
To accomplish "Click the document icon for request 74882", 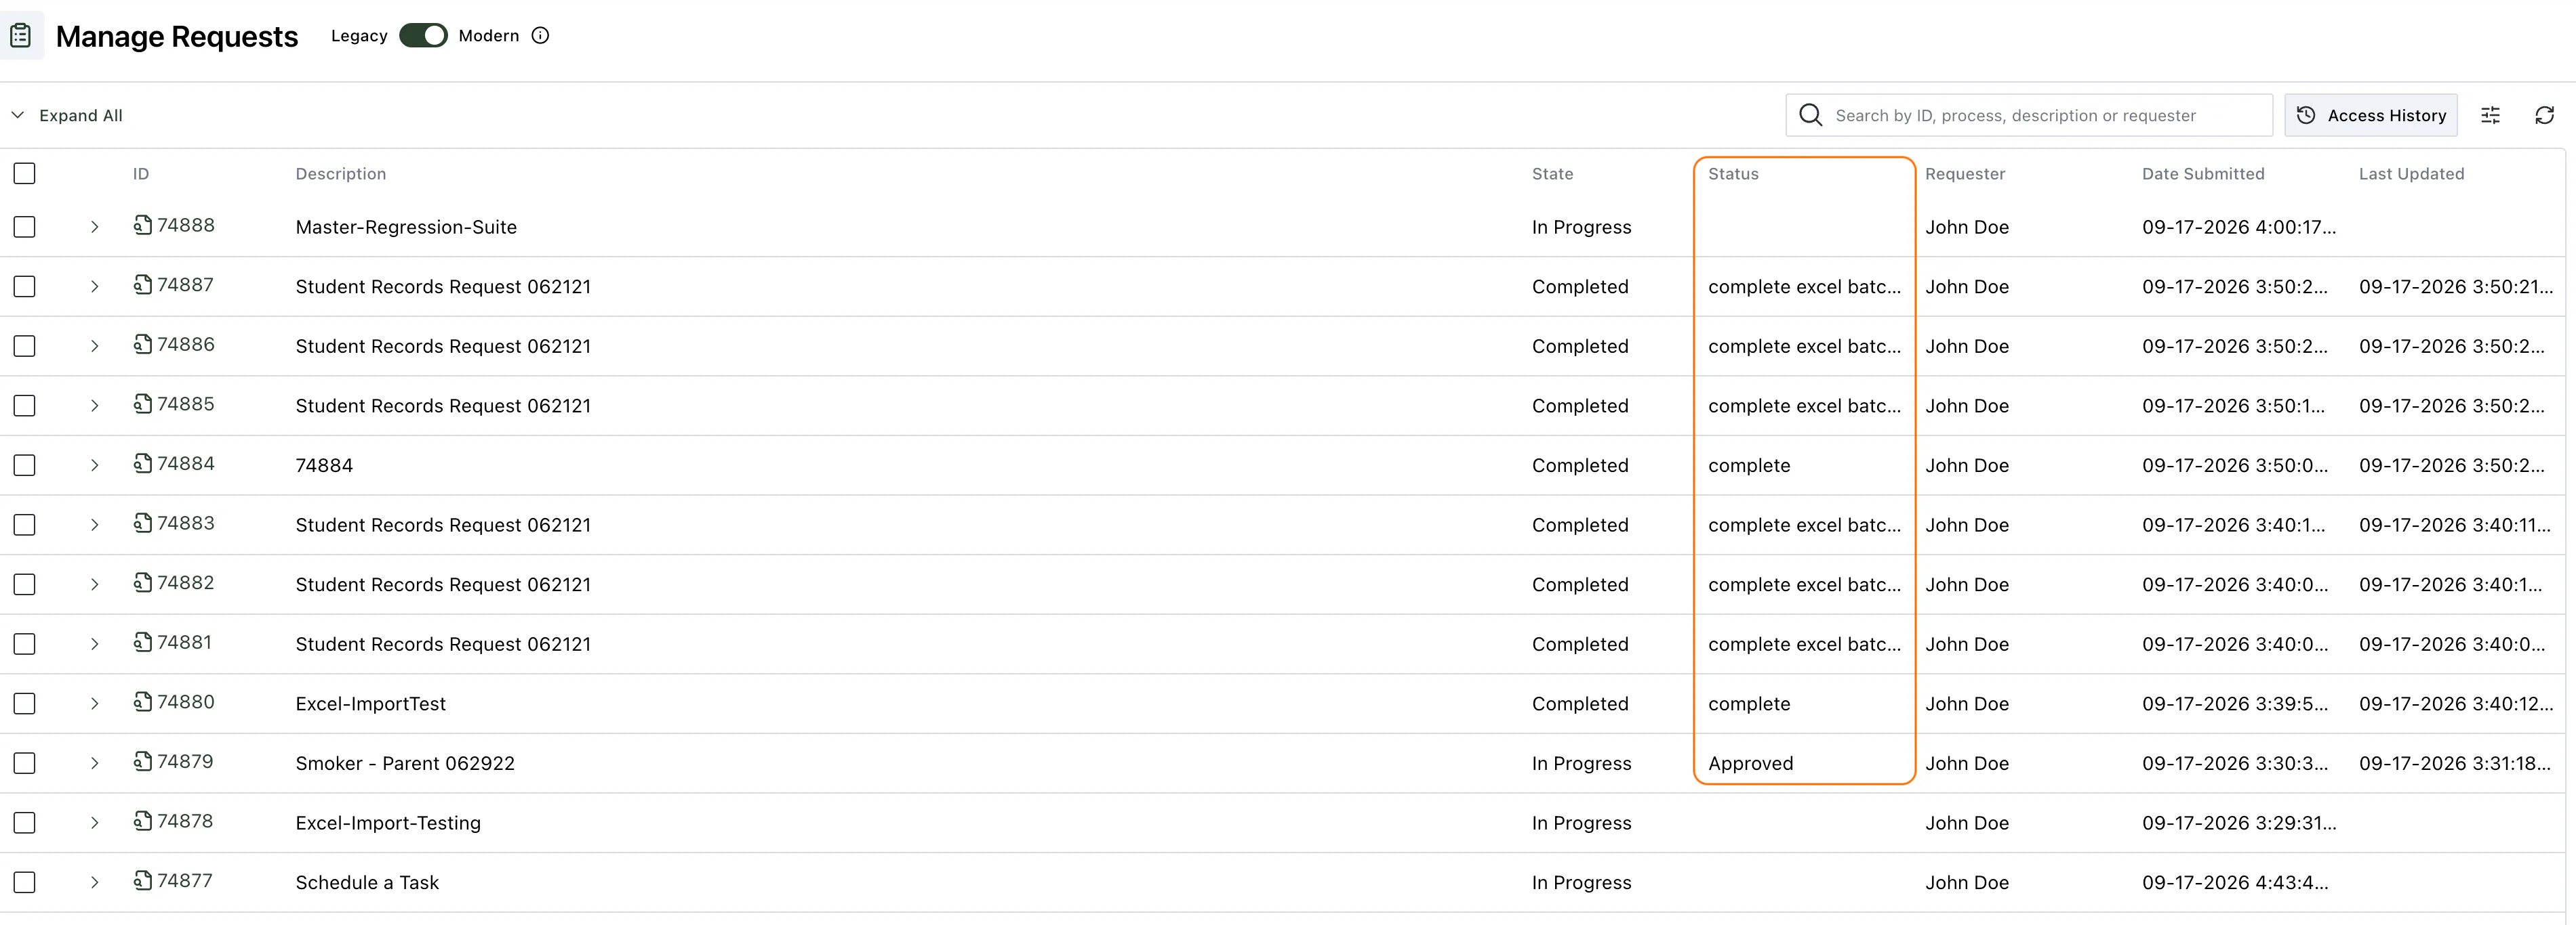I will (x=143, y=582).
